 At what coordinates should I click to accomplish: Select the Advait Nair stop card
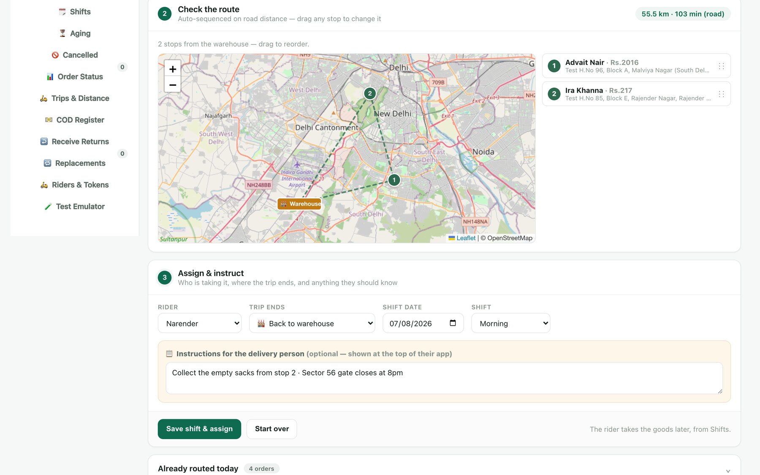(x=636, y=66)
